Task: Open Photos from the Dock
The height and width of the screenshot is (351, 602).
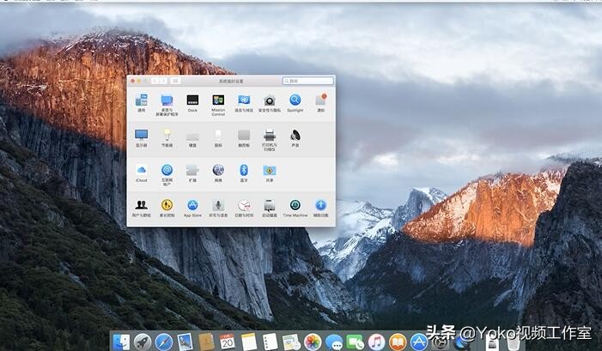Action: pos(313,342)
